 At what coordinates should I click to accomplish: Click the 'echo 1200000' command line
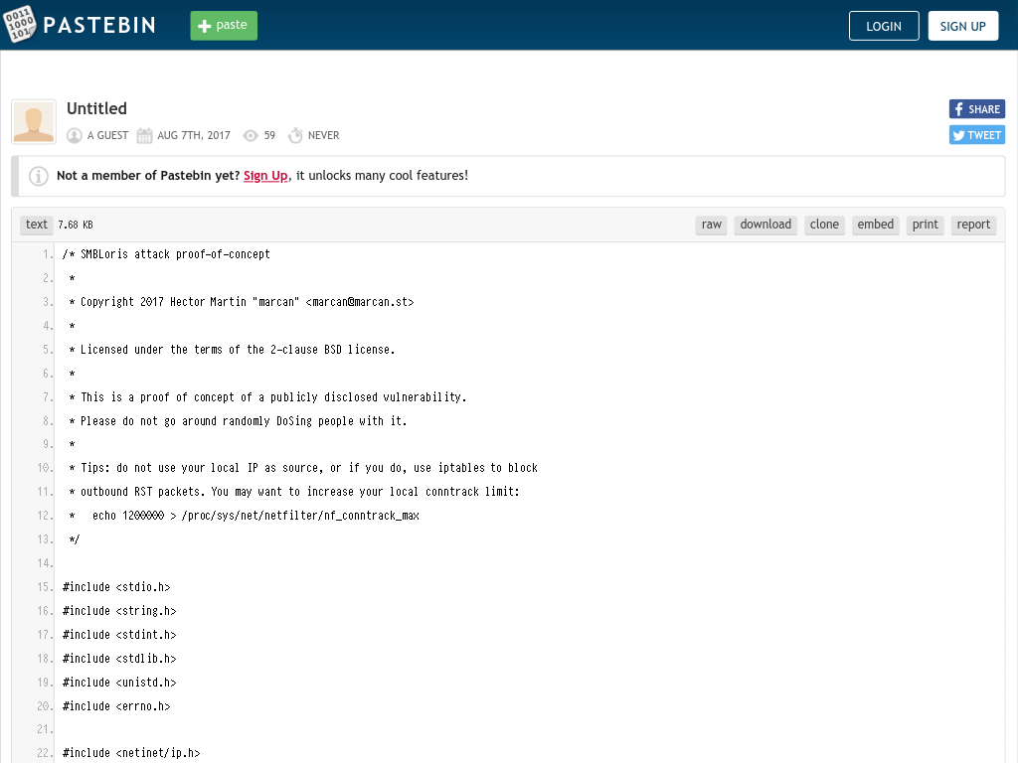coord(245,516)
